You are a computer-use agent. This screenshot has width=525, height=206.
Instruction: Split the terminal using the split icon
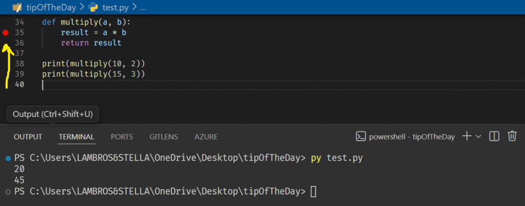coord(494,136)
